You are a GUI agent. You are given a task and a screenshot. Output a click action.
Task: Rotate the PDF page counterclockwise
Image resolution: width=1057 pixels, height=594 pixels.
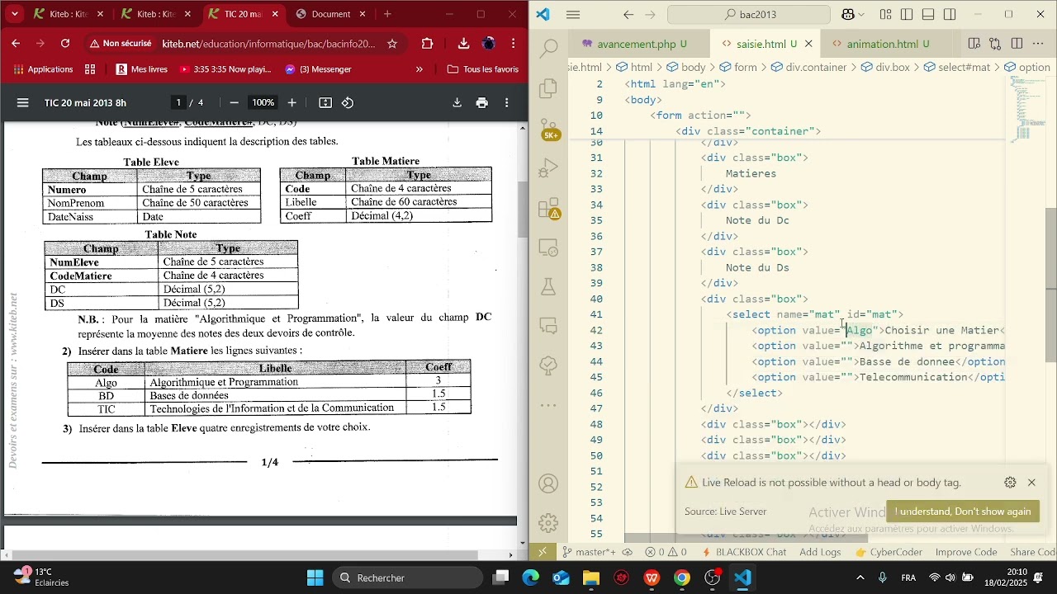348,102
